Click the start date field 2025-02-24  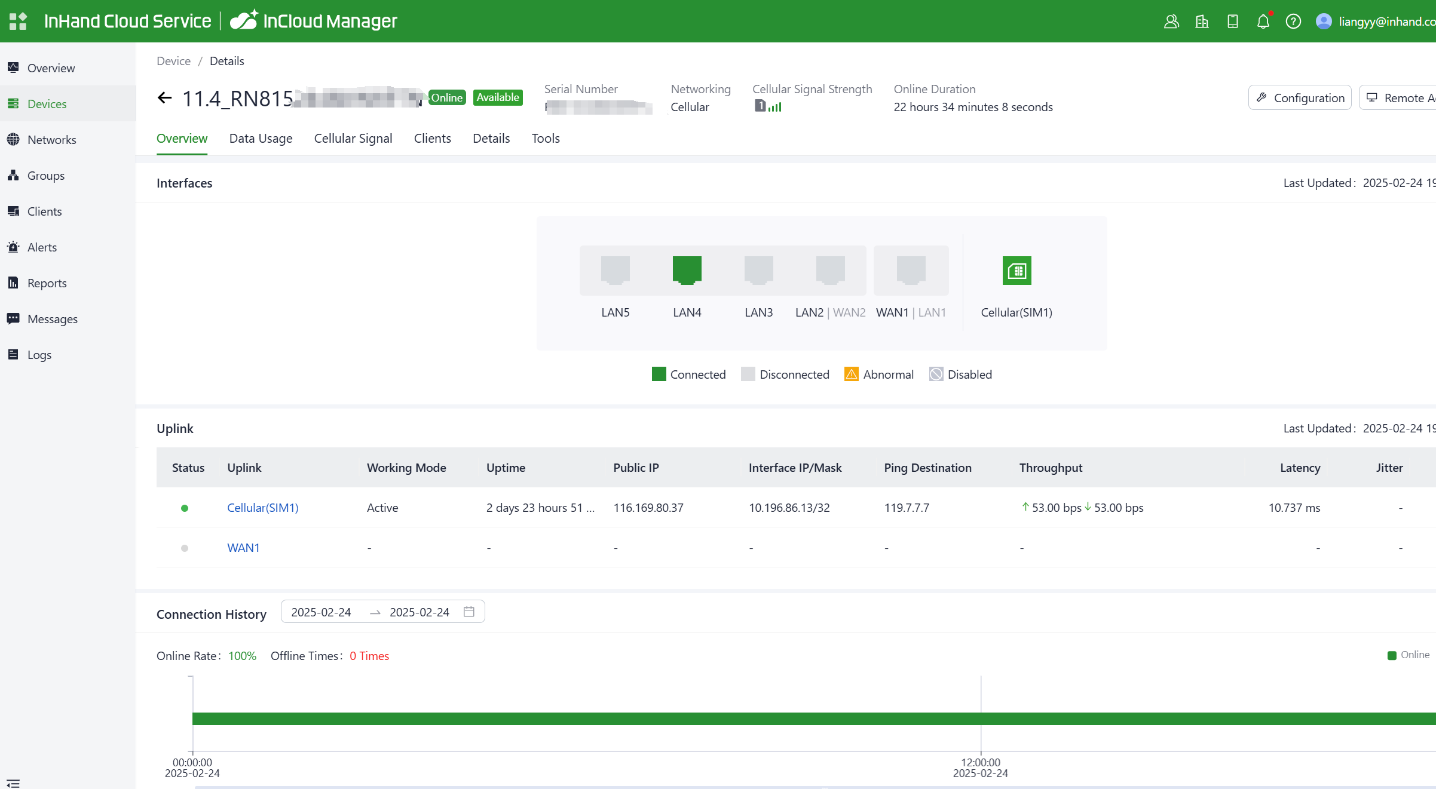pyautogui.click(x=321, y=612)
